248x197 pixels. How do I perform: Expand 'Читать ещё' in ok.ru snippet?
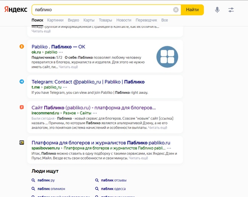click(x=68, y=67)
